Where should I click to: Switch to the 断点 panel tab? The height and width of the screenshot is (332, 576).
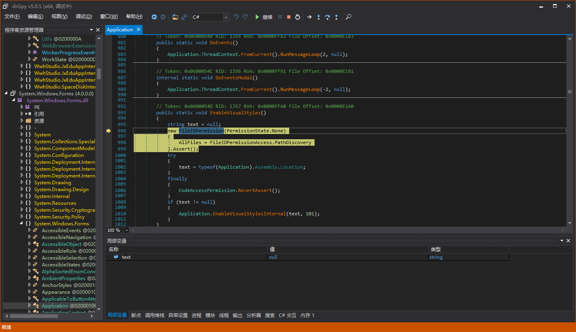pos(136,315)
